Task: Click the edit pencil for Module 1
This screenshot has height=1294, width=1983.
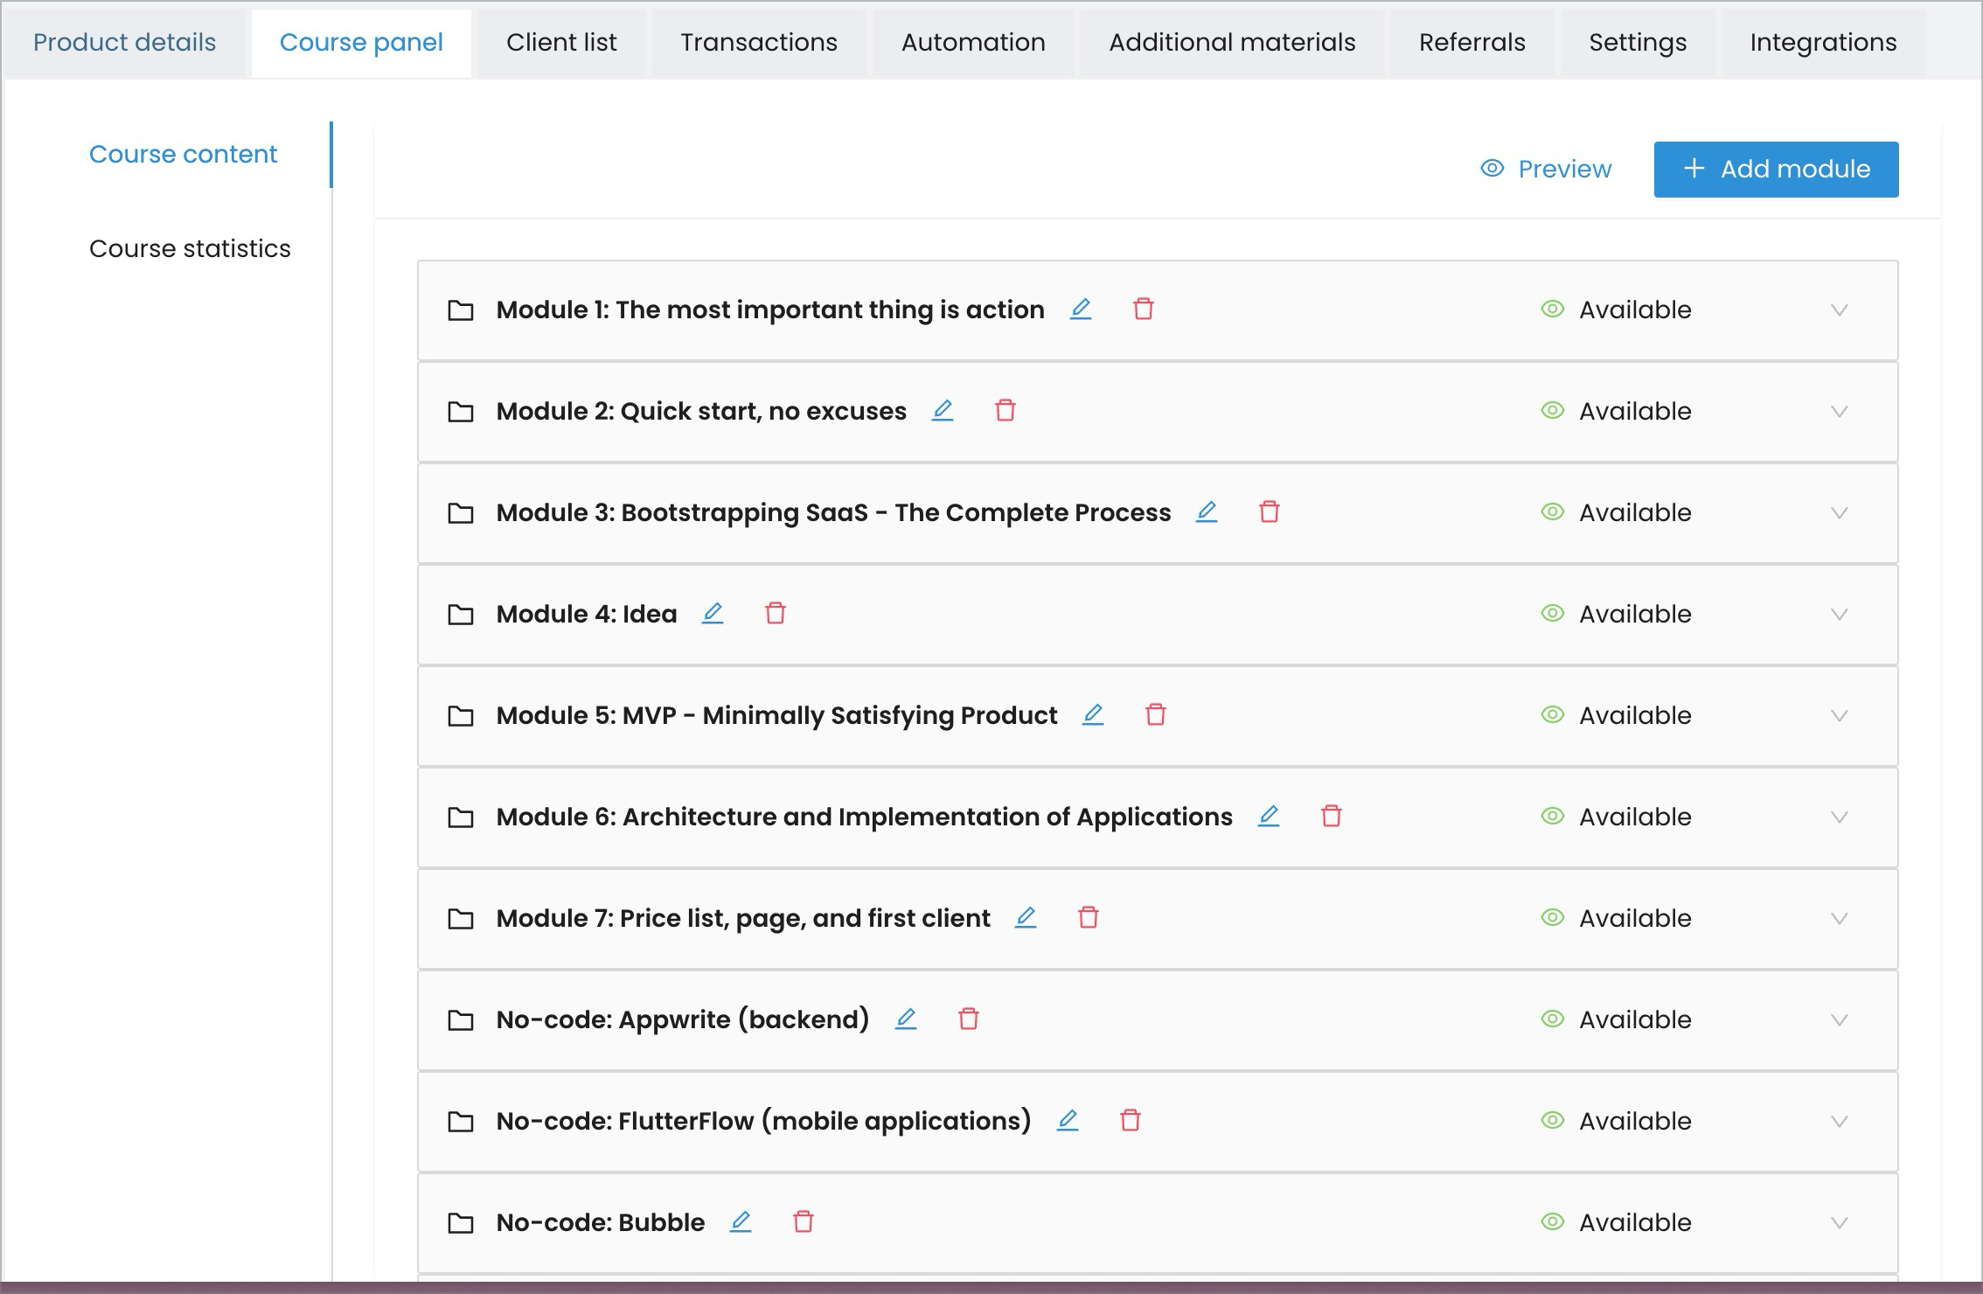Action: coord(1081,310)
